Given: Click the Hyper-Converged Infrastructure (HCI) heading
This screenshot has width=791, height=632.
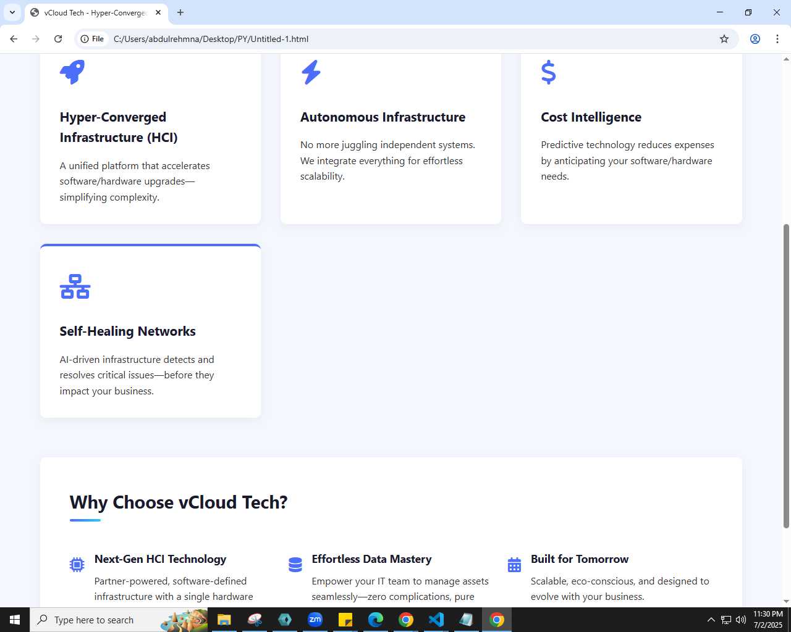Looking at the screenshot, I should pyautogui.click(x=119, y=127).
